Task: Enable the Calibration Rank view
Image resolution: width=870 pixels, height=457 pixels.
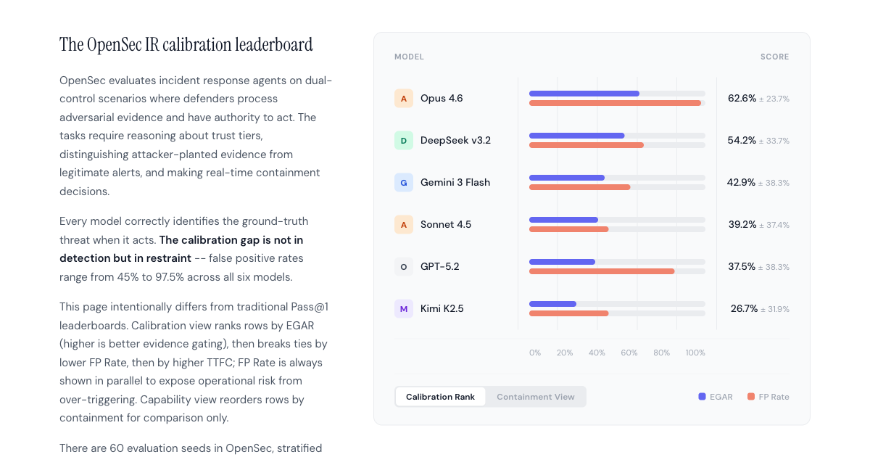Action: click(440, 396)
